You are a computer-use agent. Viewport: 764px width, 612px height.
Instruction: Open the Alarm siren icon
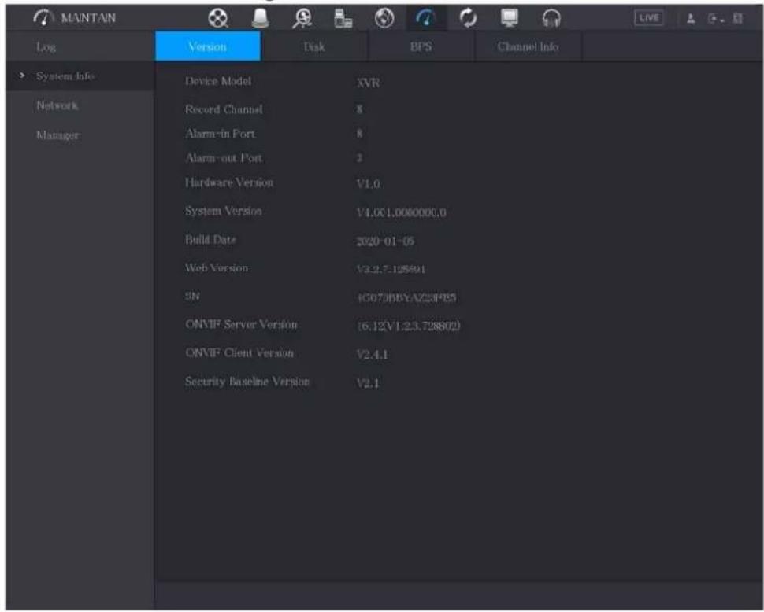pos(260,19)
